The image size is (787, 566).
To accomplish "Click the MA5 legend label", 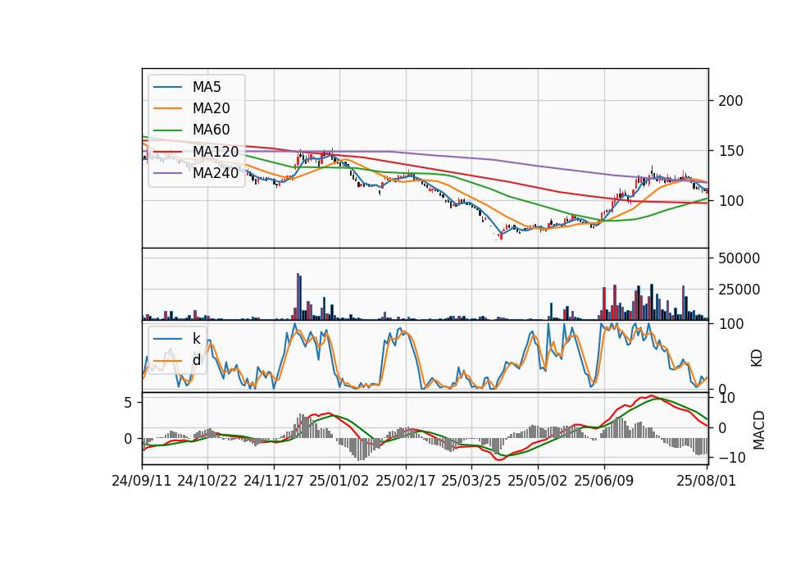I will click(x=207, y=87).
